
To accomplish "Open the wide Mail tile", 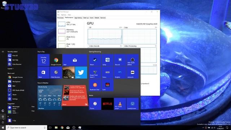I will click(x=75, y=60).
